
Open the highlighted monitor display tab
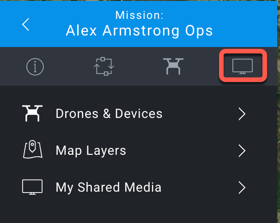tap(243, 66)
